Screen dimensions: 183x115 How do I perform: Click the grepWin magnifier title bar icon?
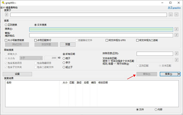(x=3, y=2)
